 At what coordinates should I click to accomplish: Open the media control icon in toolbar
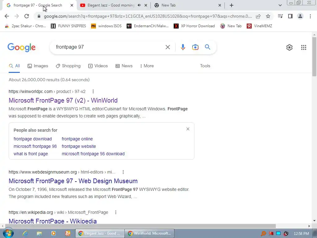pos(280,16)
